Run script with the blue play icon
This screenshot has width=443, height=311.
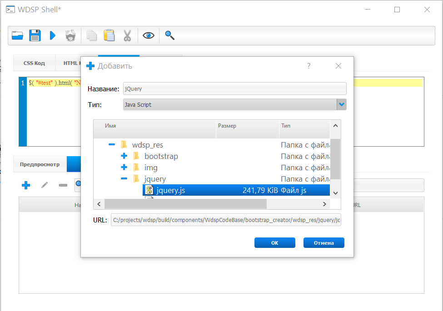coord(53,35)
